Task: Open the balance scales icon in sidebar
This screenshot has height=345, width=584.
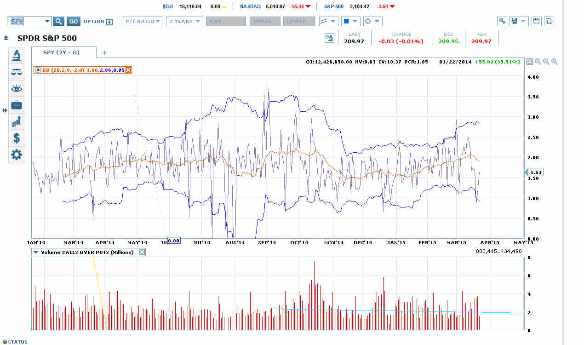Action: coord(17,72)
